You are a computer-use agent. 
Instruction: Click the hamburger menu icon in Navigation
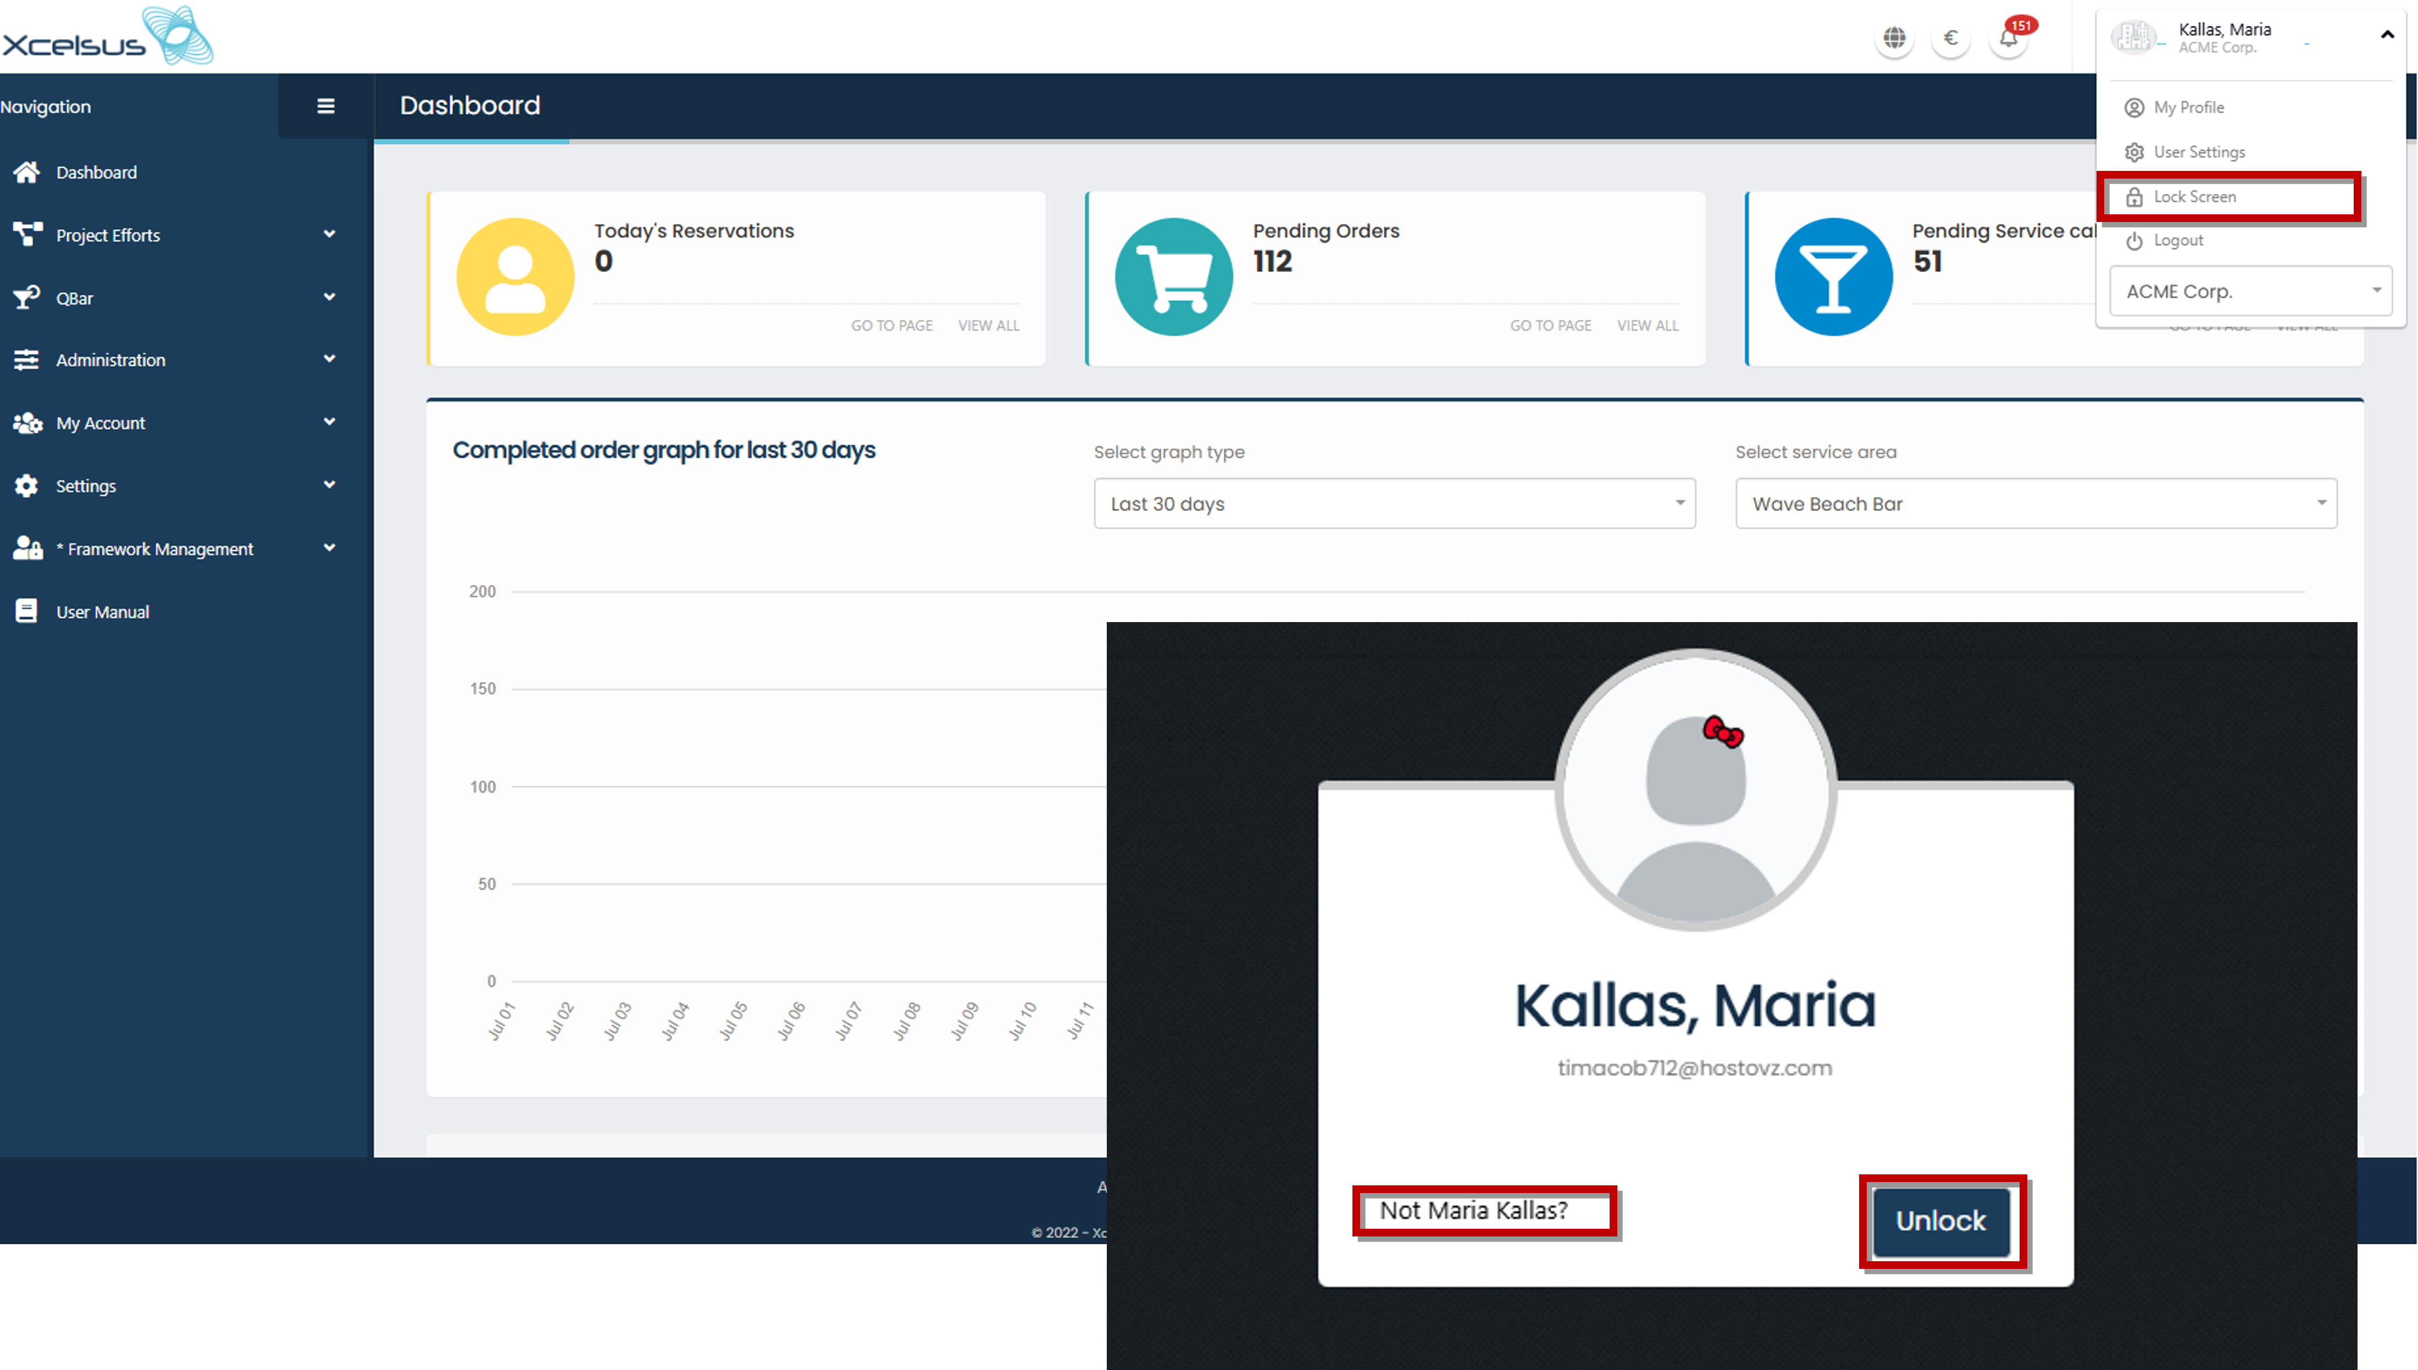[x=325, y=106]
